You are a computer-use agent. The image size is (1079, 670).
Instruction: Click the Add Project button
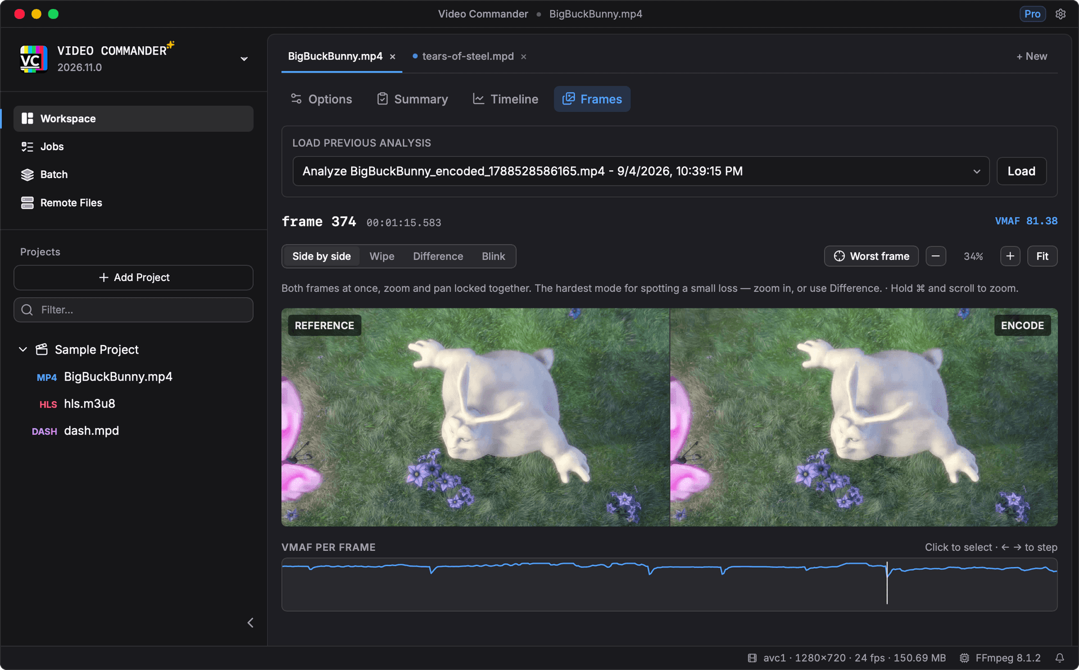tap(133, 278)
